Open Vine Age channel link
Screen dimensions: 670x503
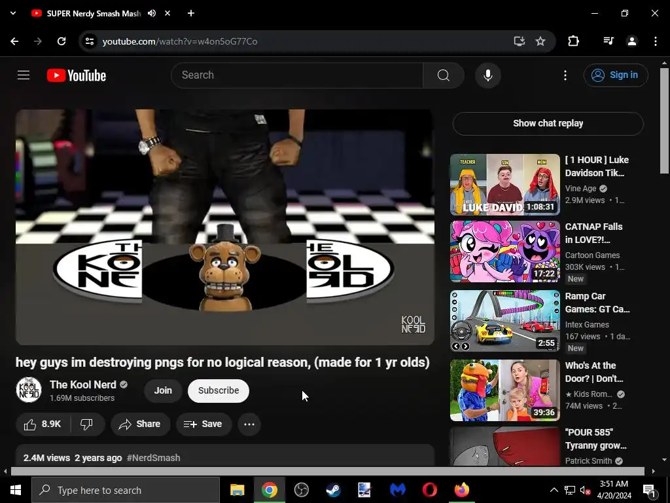pyautogui.click(x=581, y=189)
